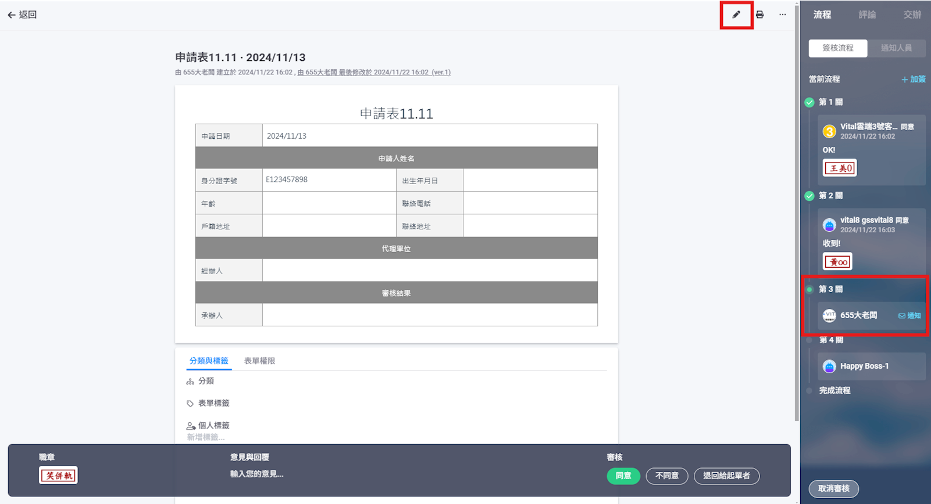Open the last-modified version history link
The width and height of the screenshot is (931, 504).
pyautogui.click(x=374, y=73)
